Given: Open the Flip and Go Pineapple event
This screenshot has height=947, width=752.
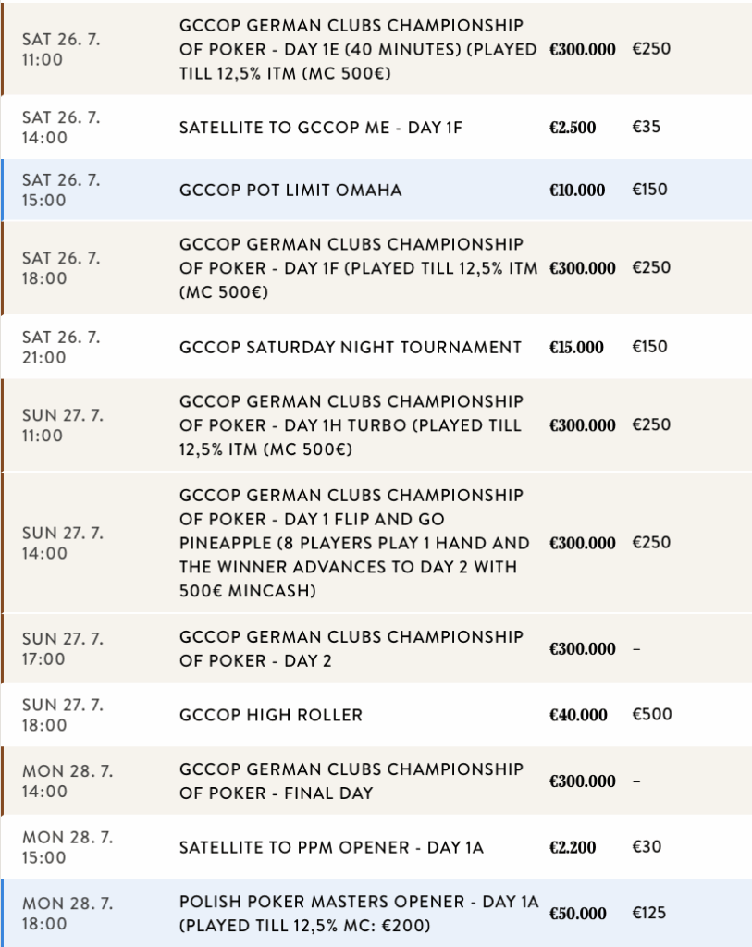Looking at the screenshot, I should 355,543.
